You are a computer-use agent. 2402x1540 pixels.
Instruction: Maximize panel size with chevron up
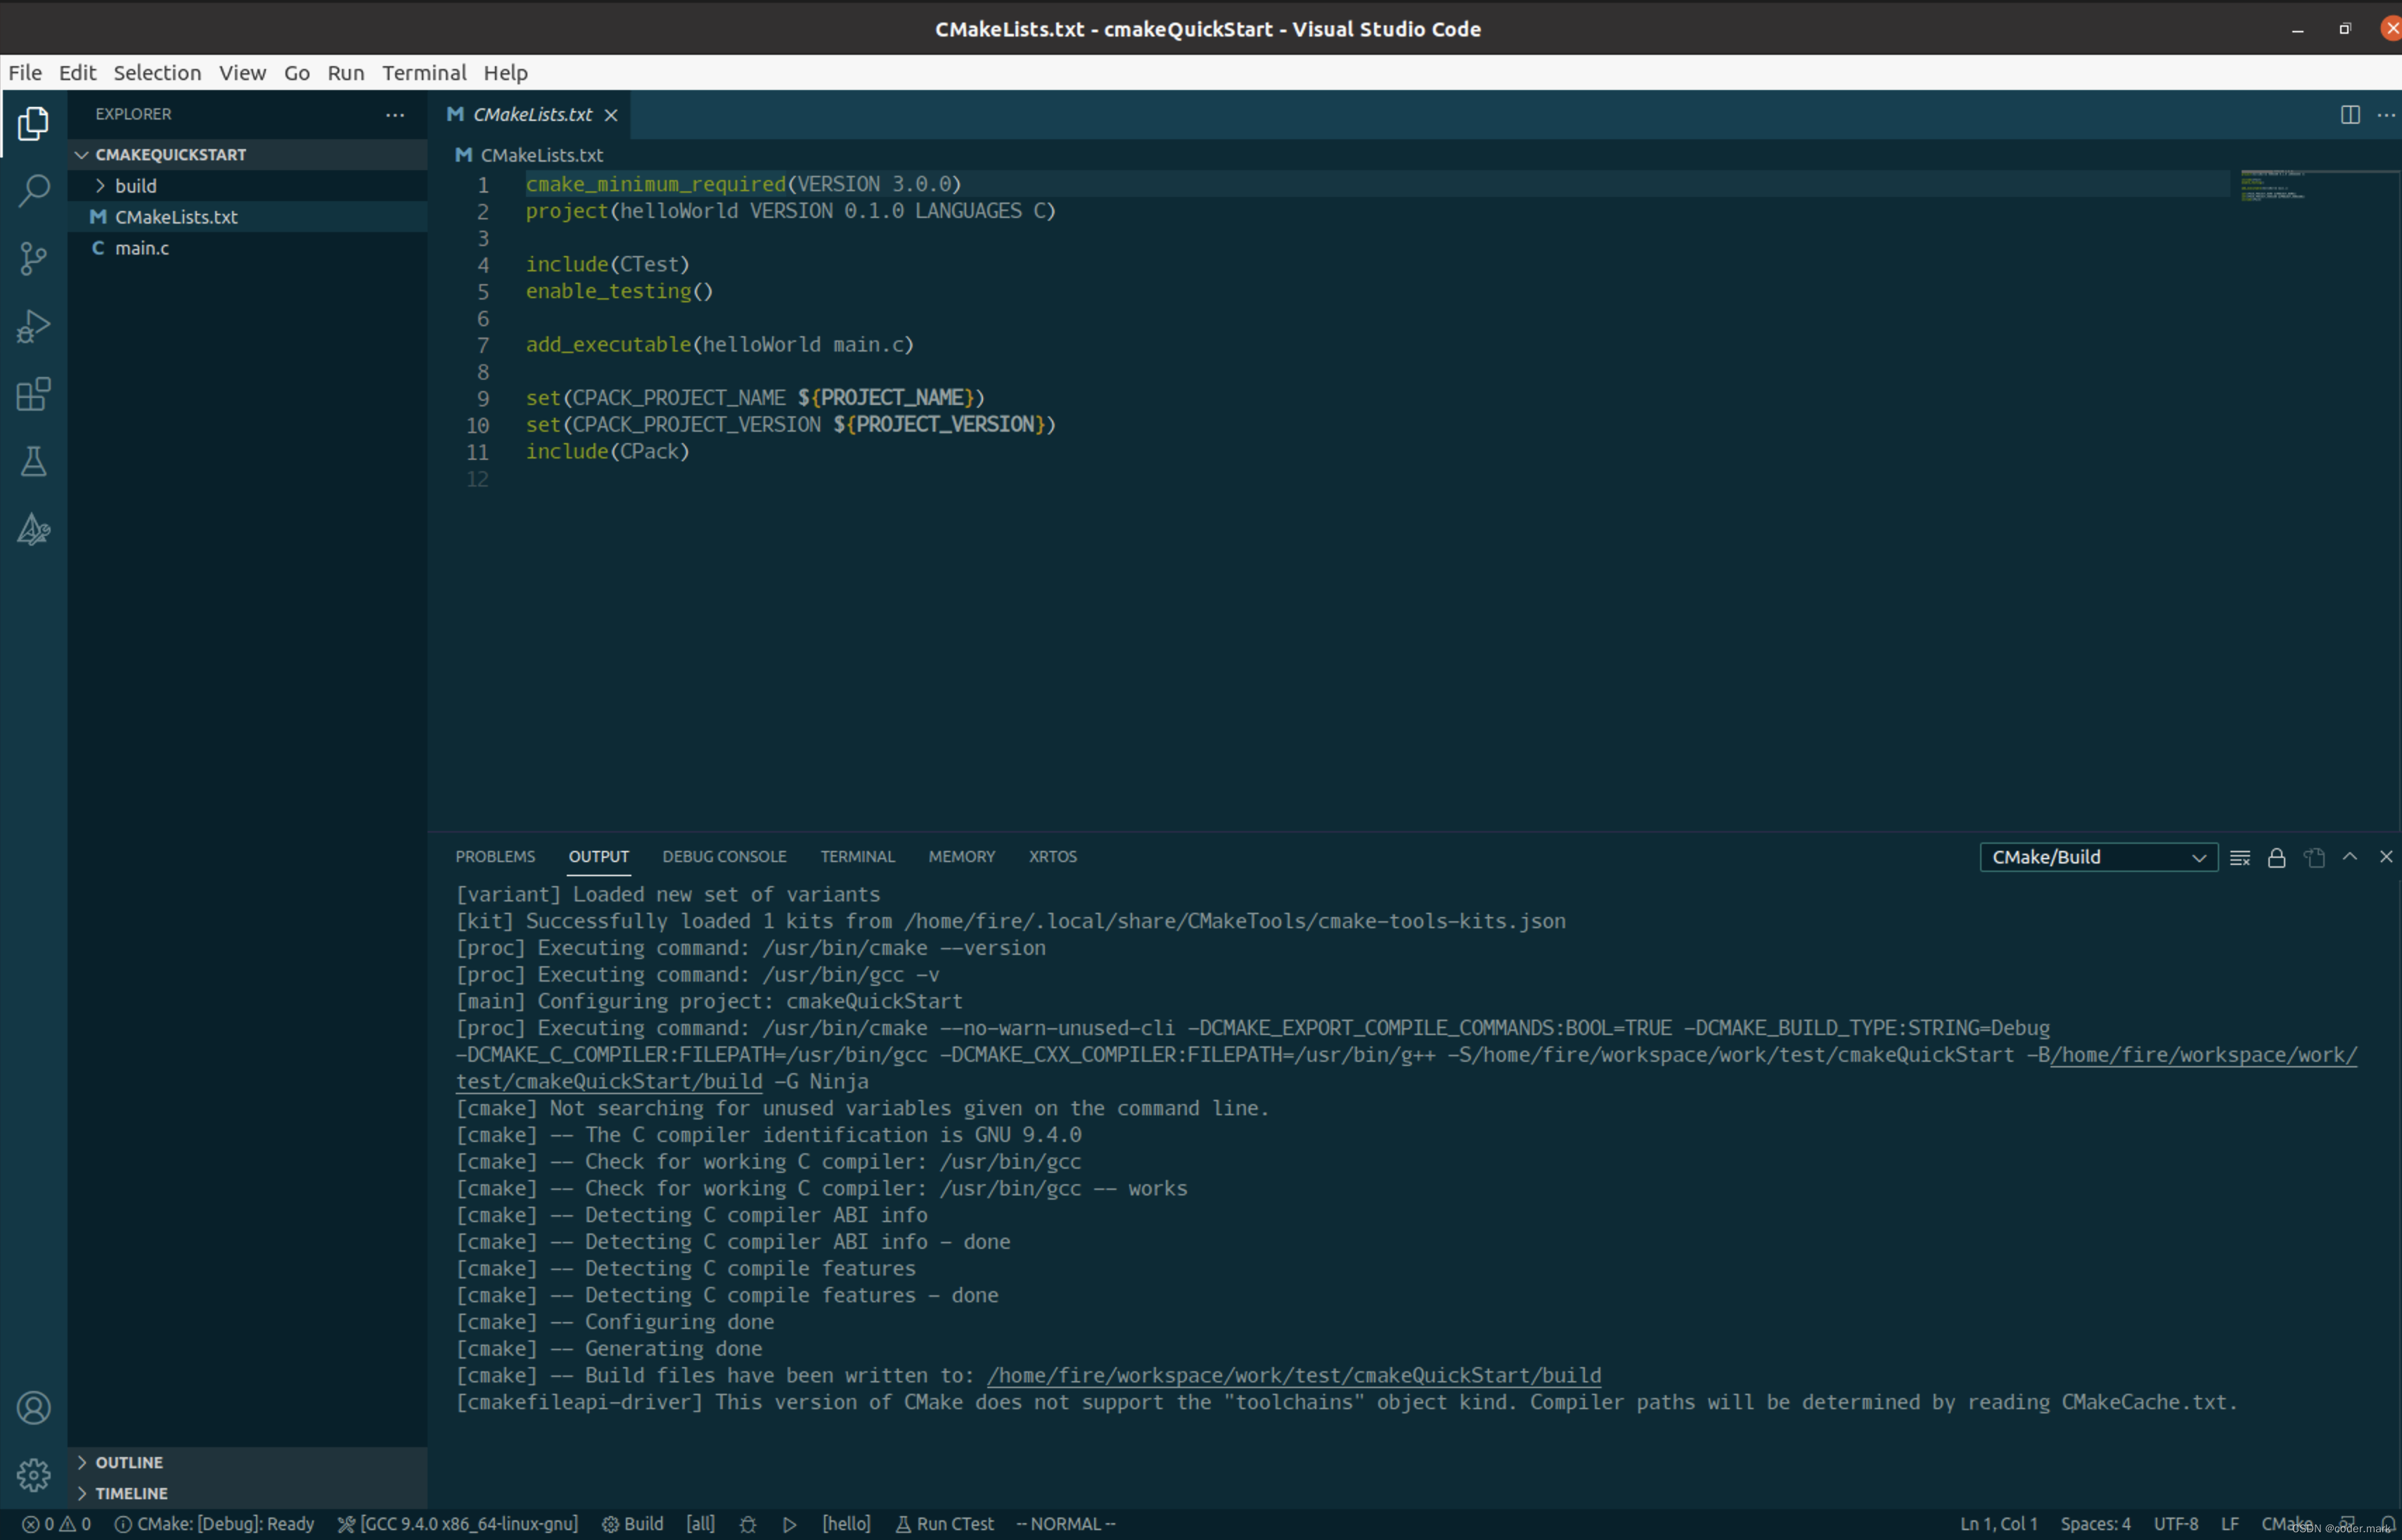pyautogui.click(x=2350, y=857)
